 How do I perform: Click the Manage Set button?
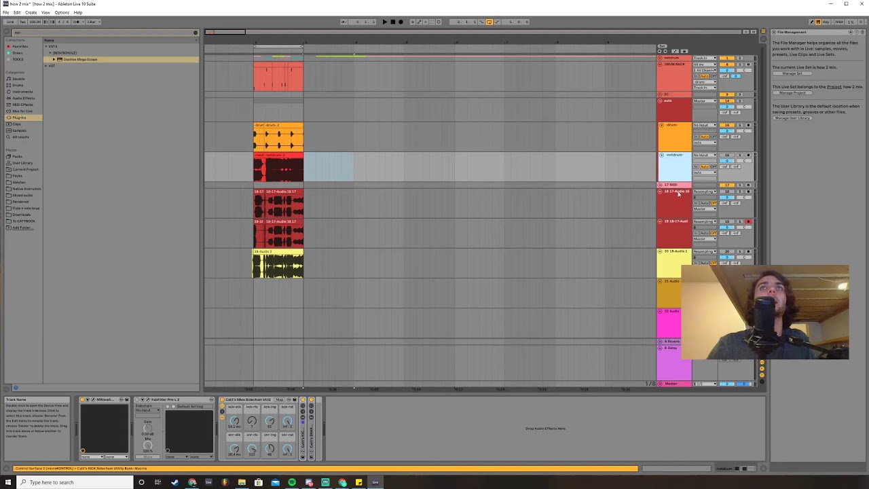792,73
